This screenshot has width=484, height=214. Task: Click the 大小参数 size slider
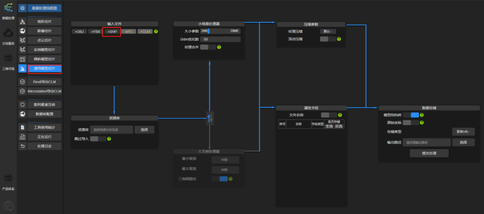220,31
